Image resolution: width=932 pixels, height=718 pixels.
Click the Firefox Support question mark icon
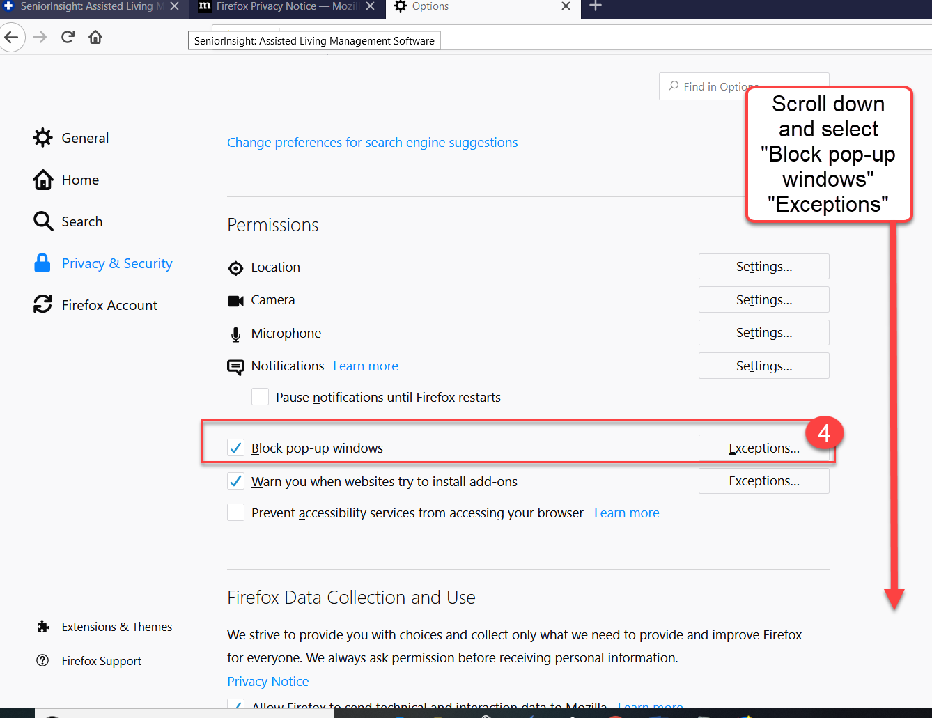coord(42,660)
